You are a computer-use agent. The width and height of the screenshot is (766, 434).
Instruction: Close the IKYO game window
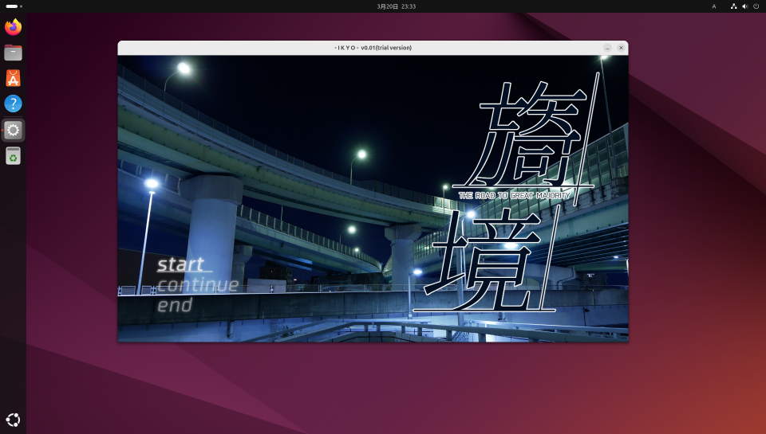(x=621, y=48)
